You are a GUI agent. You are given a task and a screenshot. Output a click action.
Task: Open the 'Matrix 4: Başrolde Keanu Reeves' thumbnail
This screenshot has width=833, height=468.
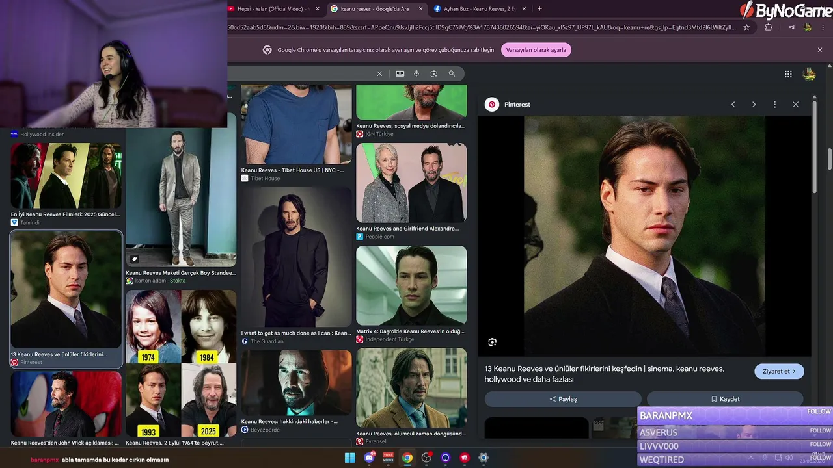pos(411,285)
